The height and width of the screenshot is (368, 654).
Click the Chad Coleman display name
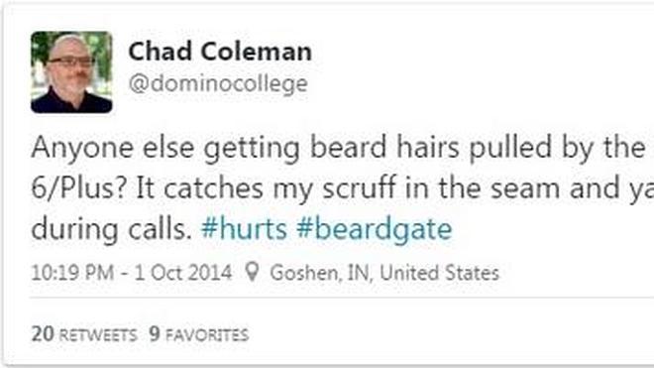220,52
